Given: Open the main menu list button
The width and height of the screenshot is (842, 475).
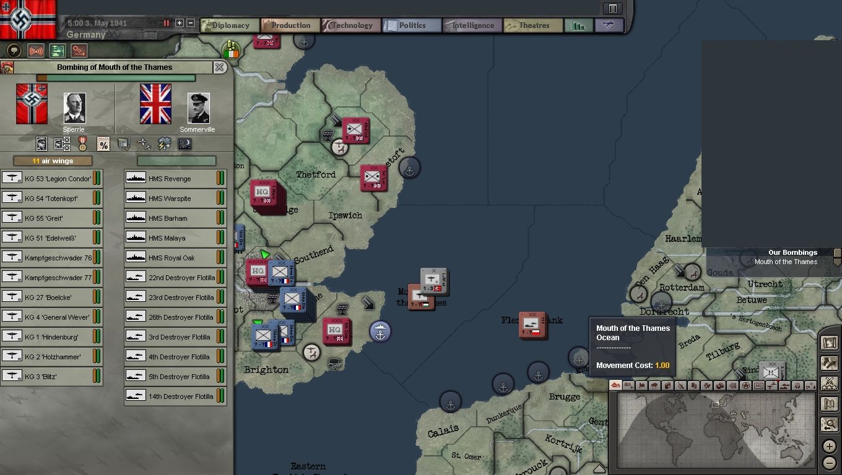Looking at the screenshot, I should (612, 9).
